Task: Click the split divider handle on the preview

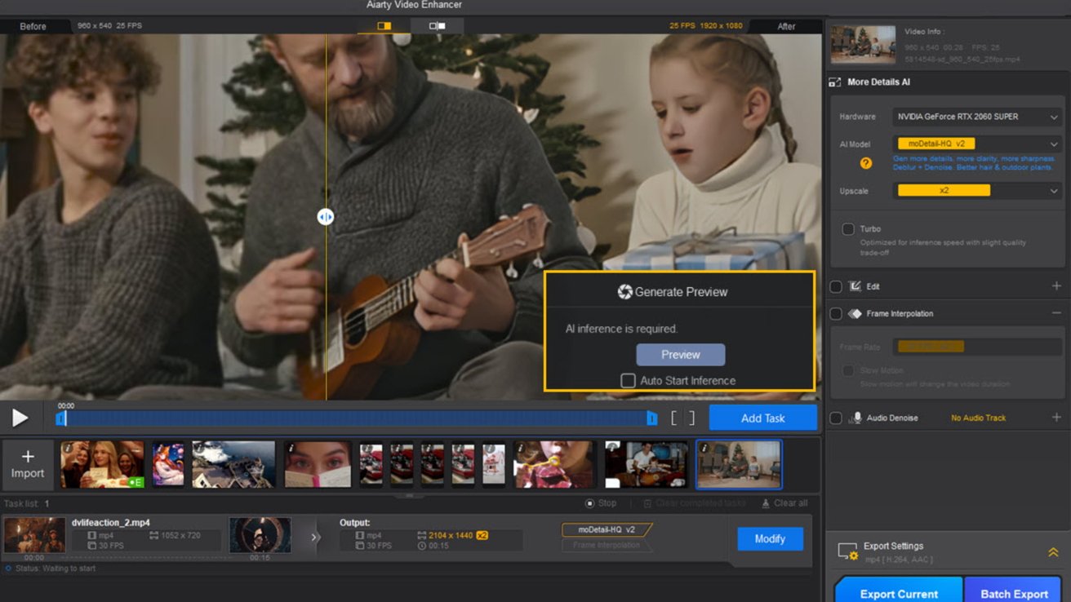Action: point(326,217)
